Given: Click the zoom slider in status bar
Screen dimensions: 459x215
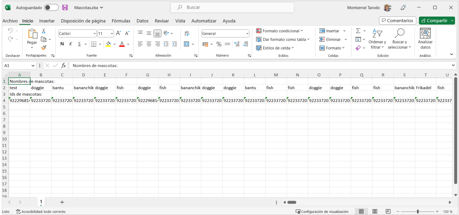Looking at the screenshot, I should tap(418, 211).
